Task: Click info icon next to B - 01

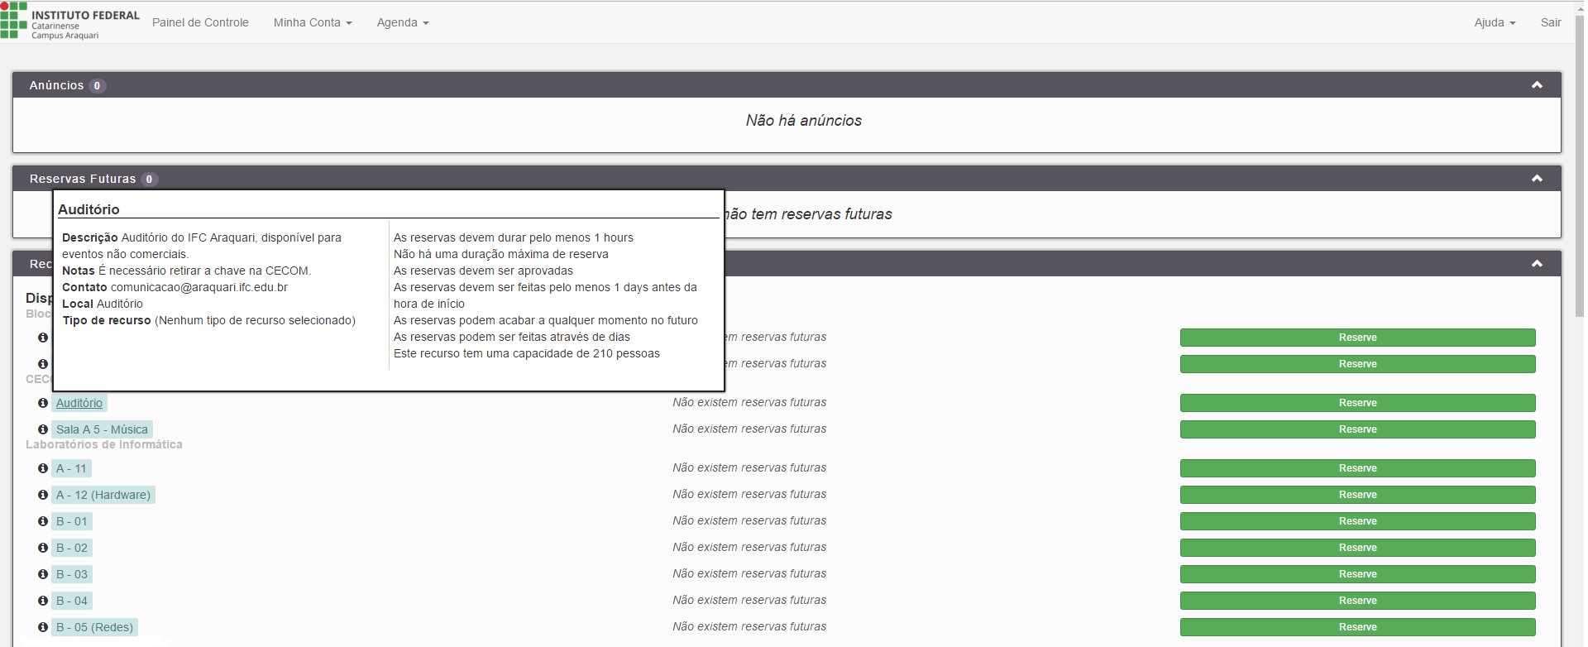Action: point(43,521)
